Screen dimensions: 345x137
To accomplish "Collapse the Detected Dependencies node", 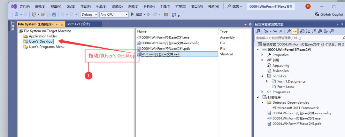I will pos(262,102).
